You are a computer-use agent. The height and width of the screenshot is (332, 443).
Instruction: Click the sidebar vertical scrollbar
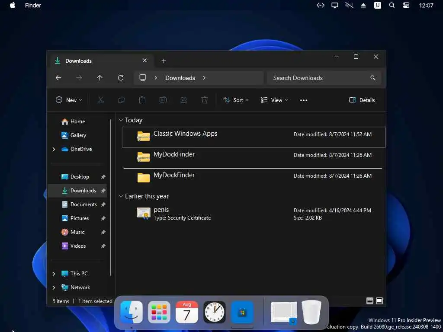(111, 198)
